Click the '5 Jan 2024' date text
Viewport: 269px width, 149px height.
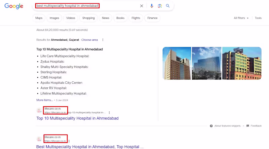pos(62,100)
